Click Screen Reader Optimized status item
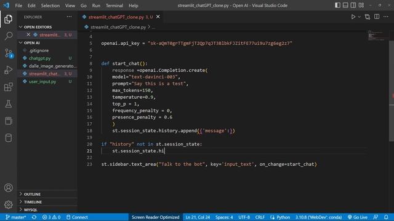The image size is (394, 221). [x=155, y=217]
